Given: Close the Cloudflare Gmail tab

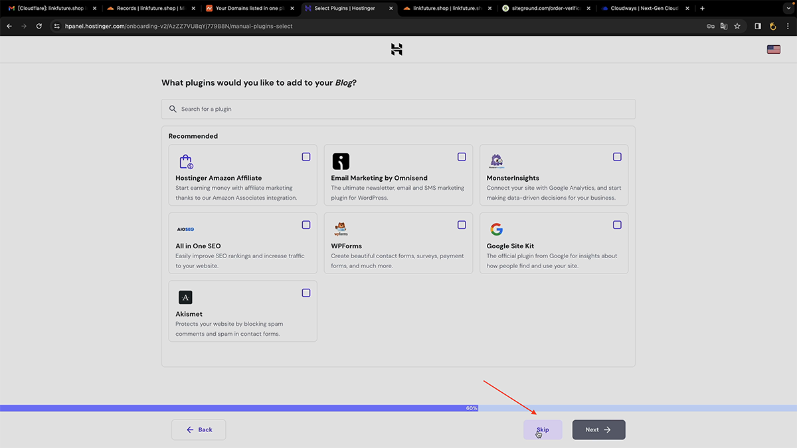Looking at the screenshot, I should (93, 8).
